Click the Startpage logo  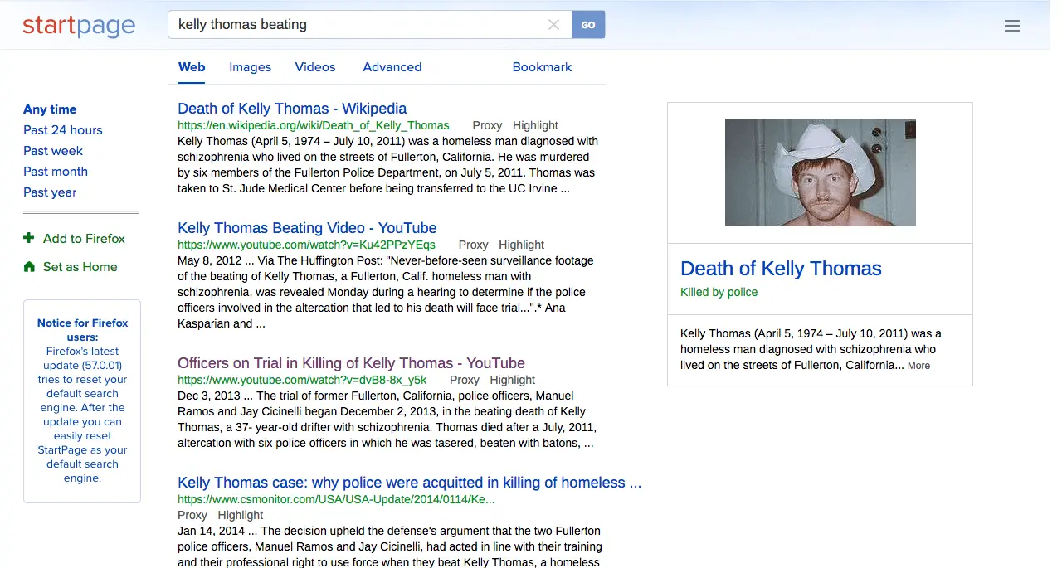click(79, 25)
